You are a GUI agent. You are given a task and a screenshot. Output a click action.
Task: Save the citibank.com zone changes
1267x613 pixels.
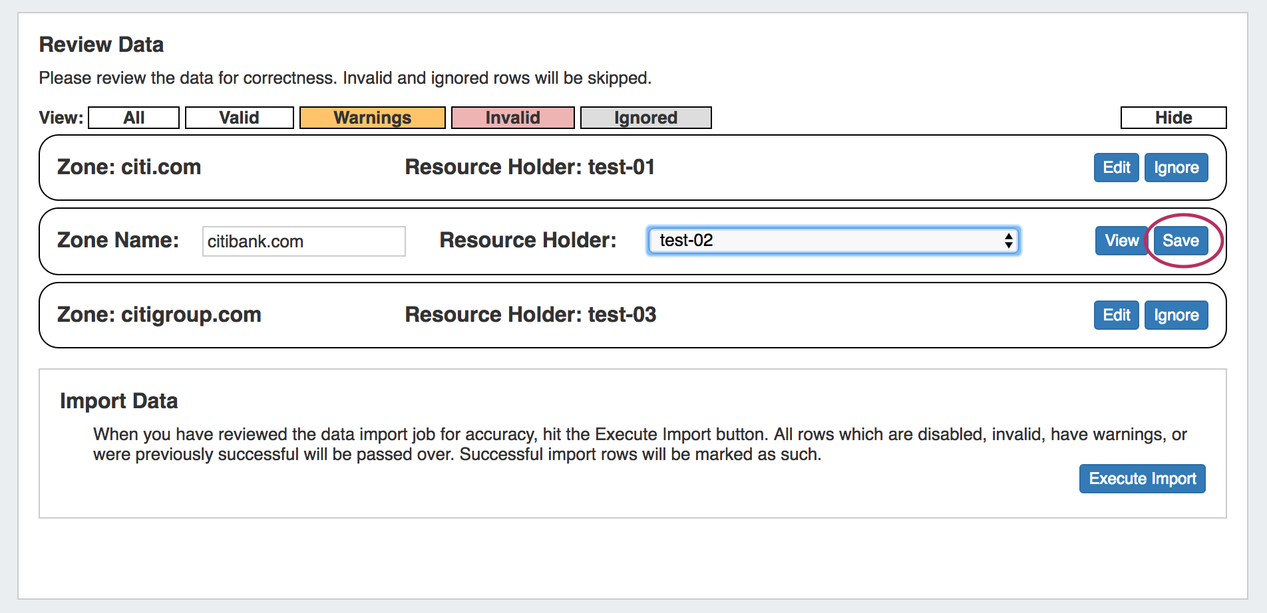pos(1180,241)
